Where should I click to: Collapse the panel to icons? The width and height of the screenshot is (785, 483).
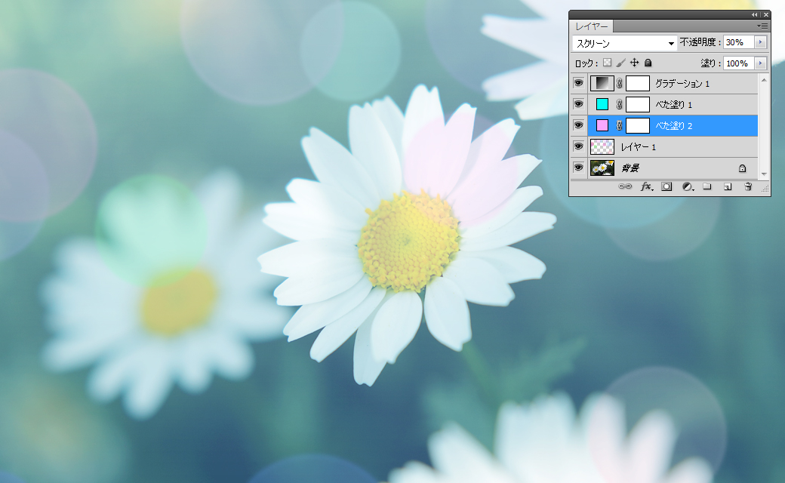[x=755, y=14]
